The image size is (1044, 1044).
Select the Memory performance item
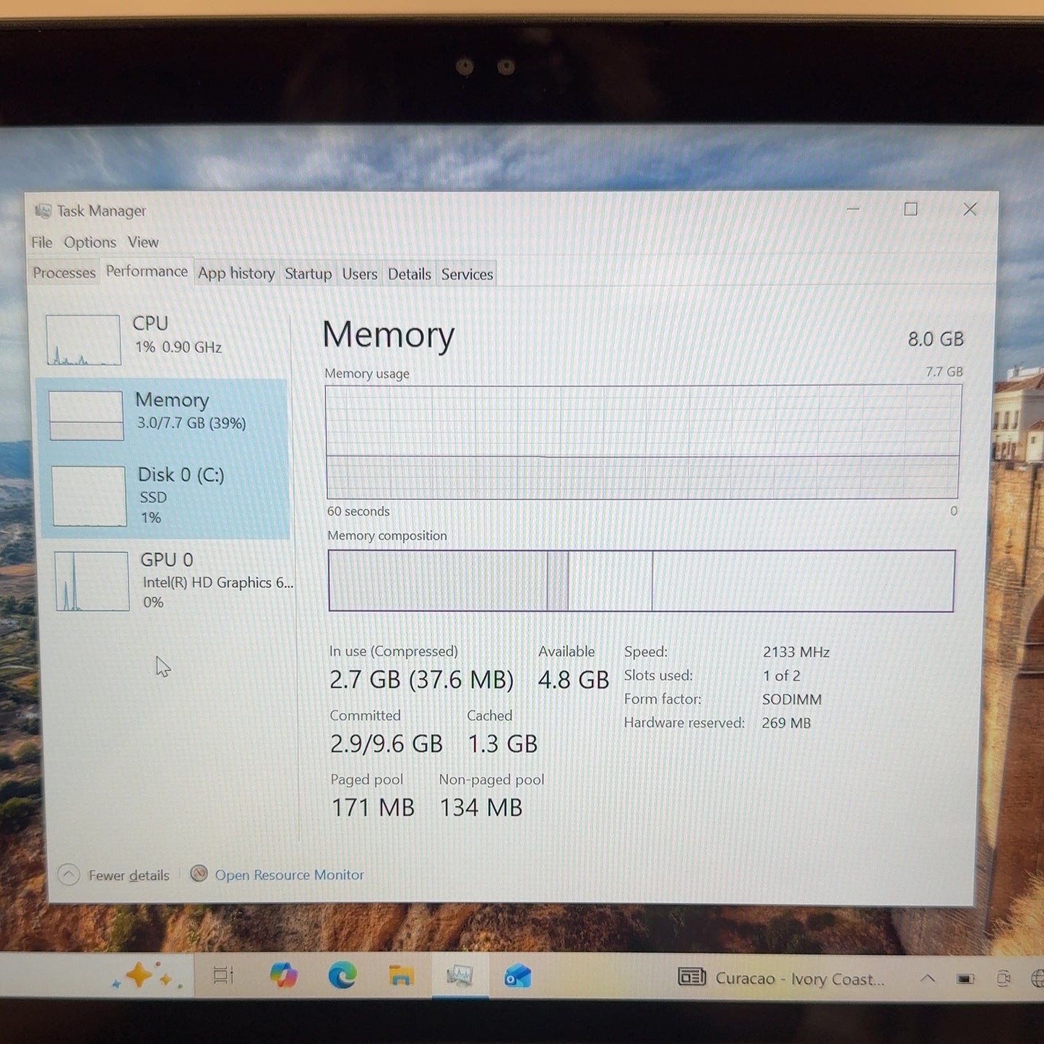coord(163,415)
